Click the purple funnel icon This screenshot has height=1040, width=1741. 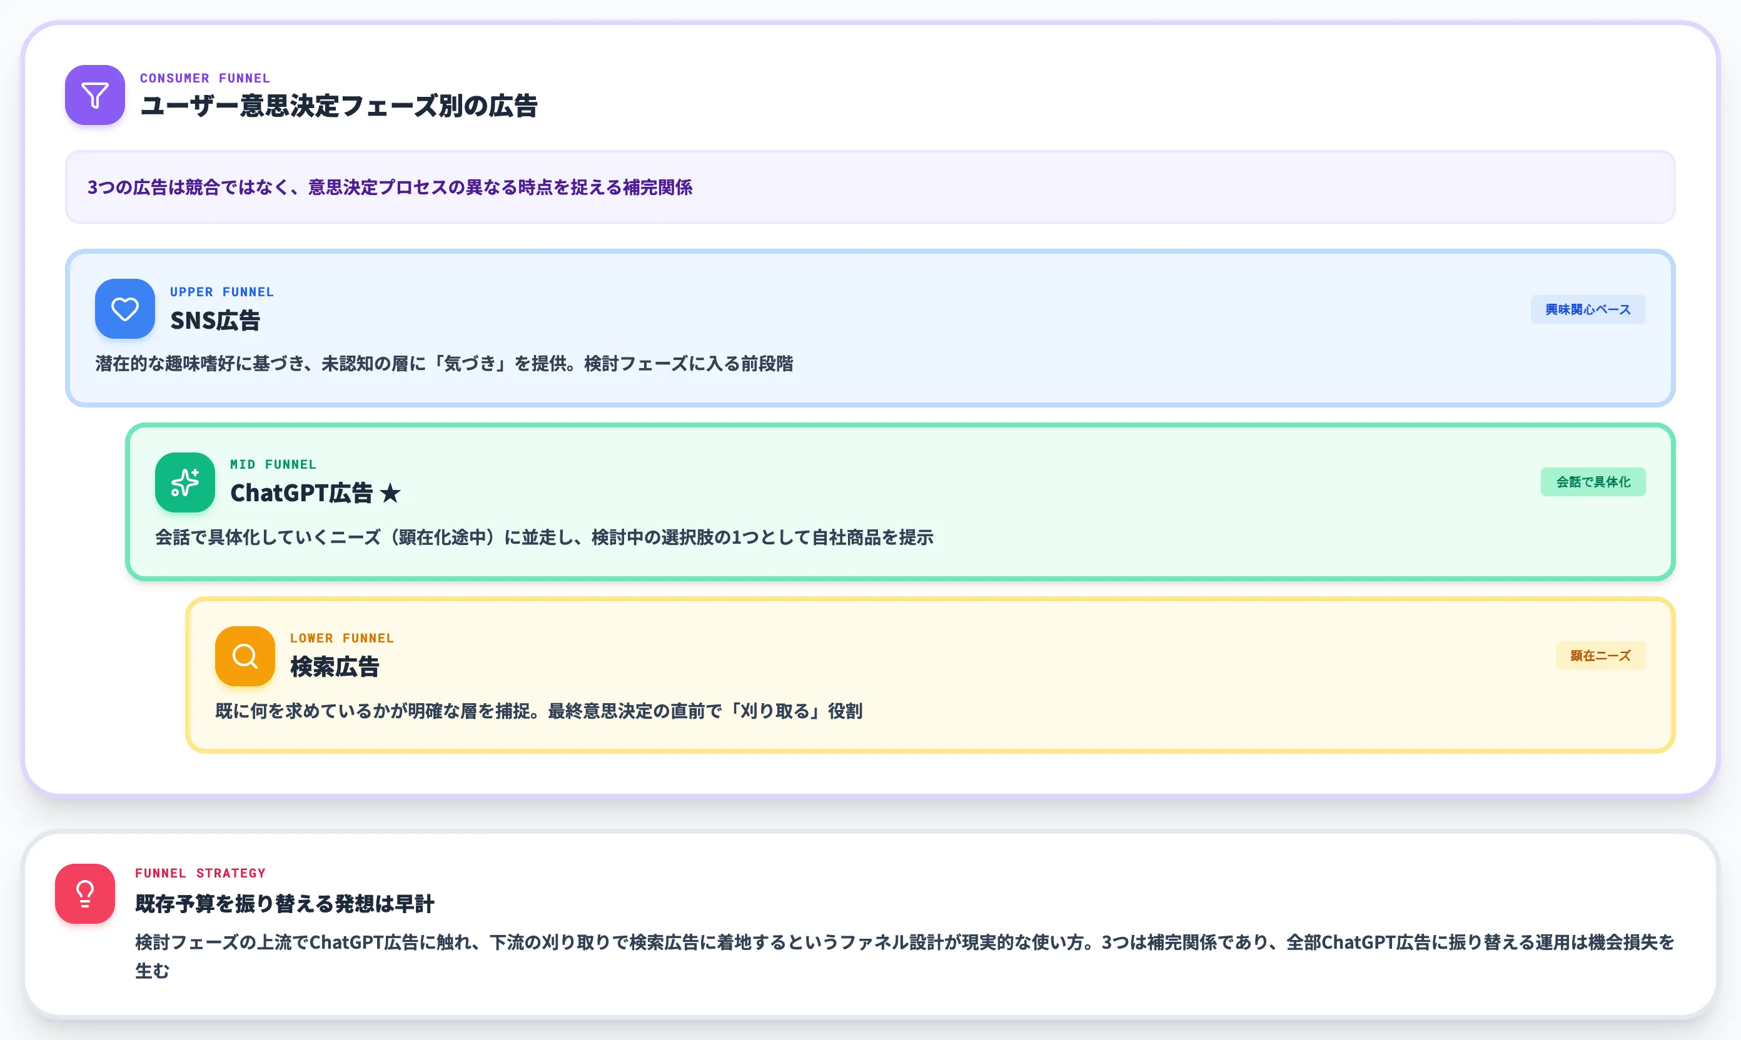(x=94, y=95)
